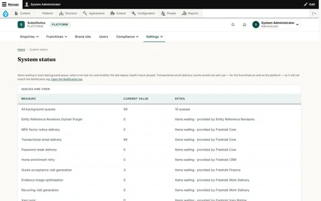Click the Drupal drop logo icon

6,13
